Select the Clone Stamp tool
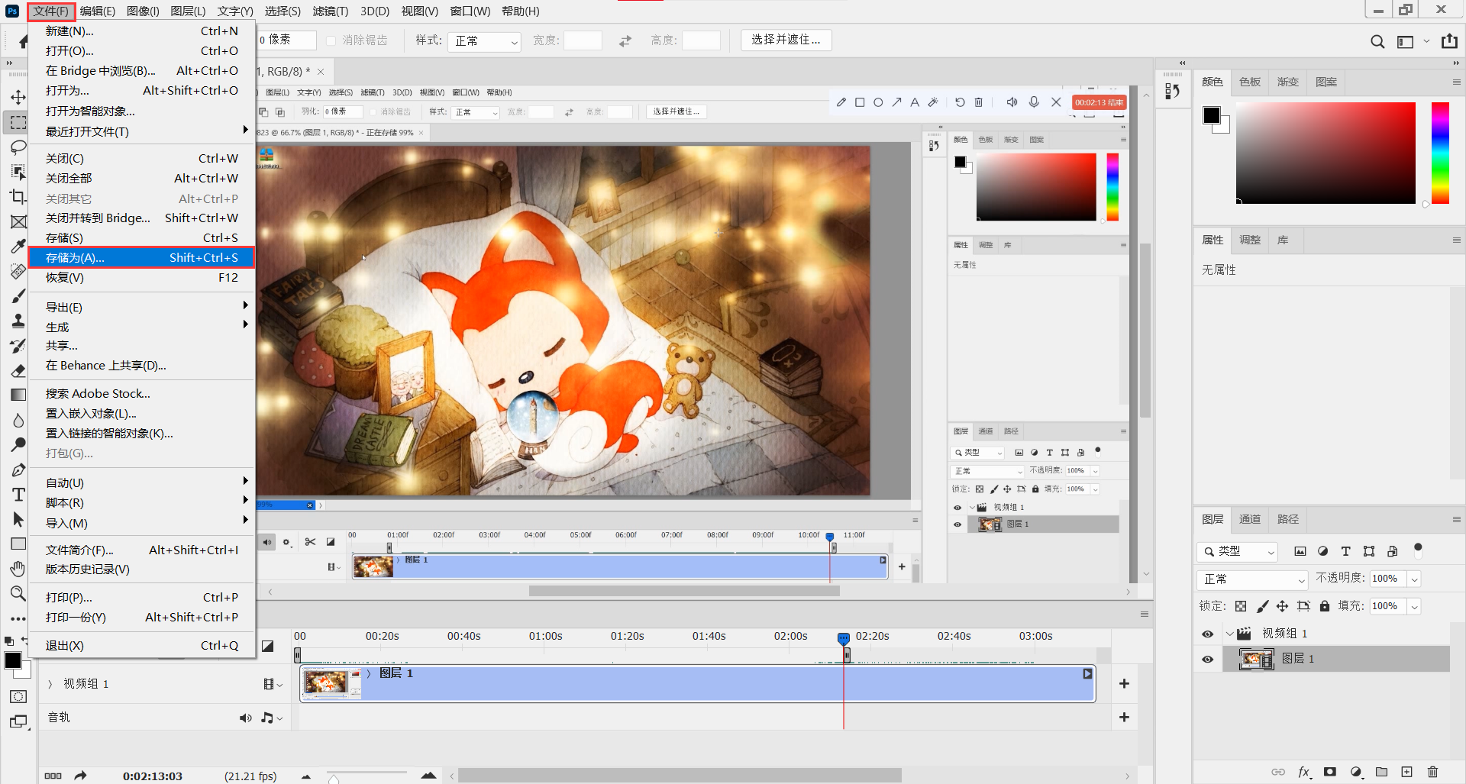Viewport: 1466px width, 784px height. point(18,321)
